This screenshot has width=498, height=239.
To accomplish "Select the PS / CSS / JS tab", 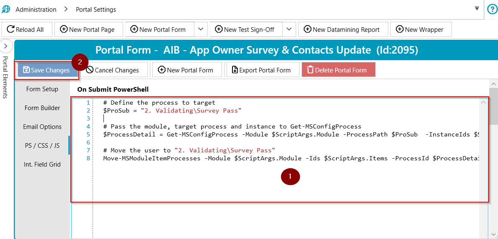I will click(42, 146).
